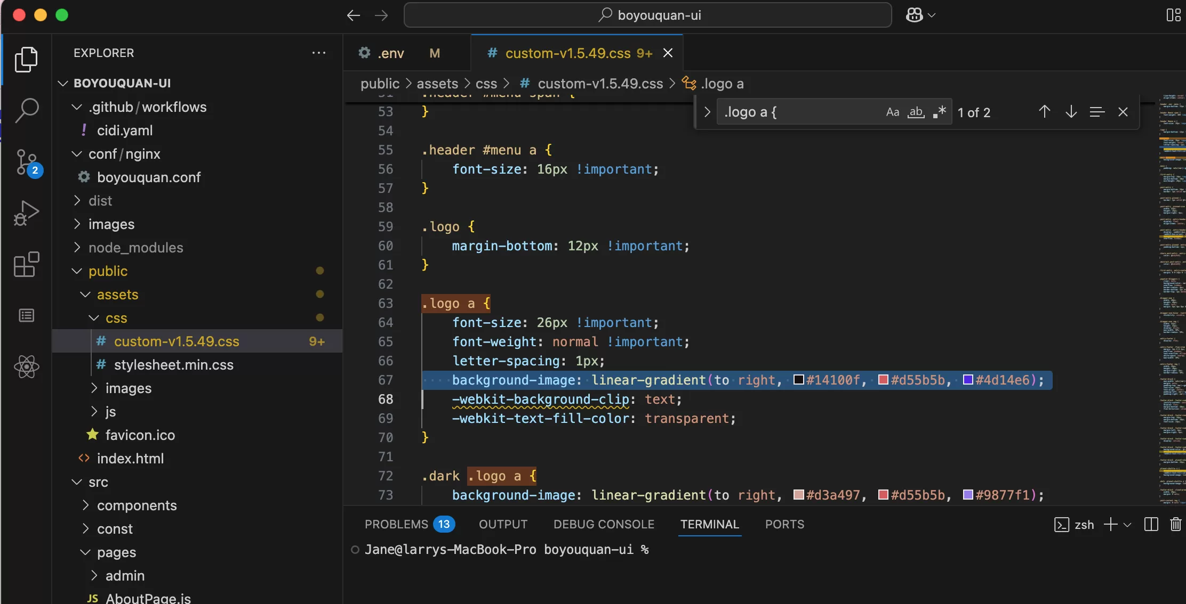Click custom-v1.5.49.css in the breadcrumbs
Image resolution: width=1186 pixels, height=604 pixels.
click(600, 84)
